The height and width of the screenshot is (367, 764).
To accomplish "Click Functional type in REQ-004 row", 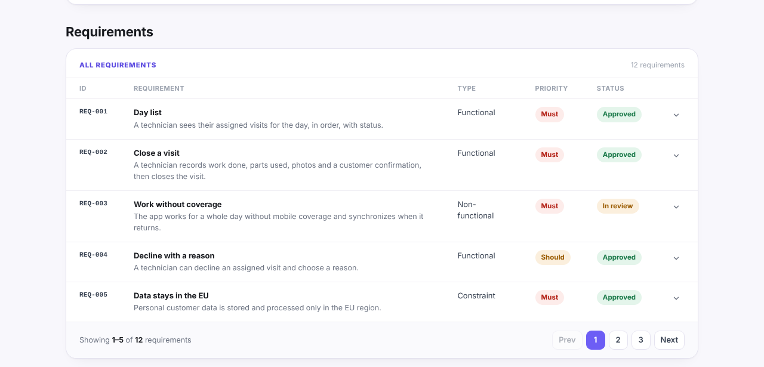I will click(x=476, y=255).
